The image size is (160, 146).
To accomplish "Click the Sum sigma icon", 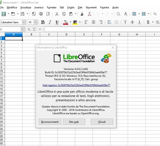I will 35,29.
